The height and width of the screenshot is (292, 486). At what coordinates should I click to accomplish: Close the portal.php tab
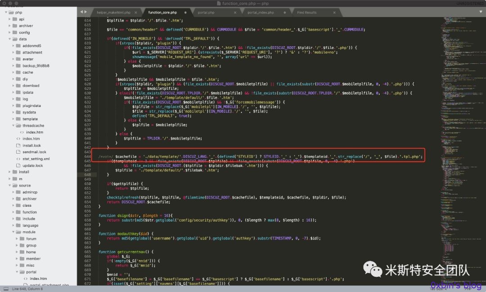tap(235, 13)
